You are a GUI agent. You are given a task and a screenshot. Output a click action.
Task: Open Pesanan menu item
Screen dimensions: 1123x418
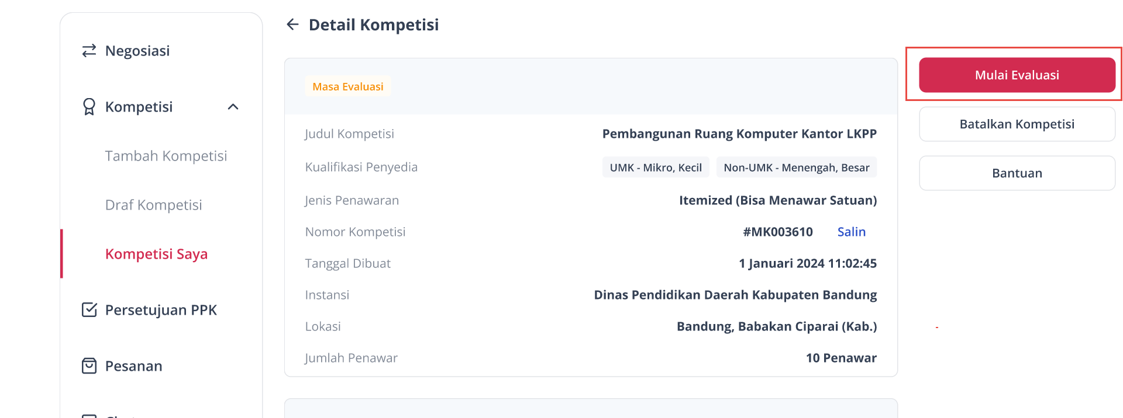coord(134,366)
